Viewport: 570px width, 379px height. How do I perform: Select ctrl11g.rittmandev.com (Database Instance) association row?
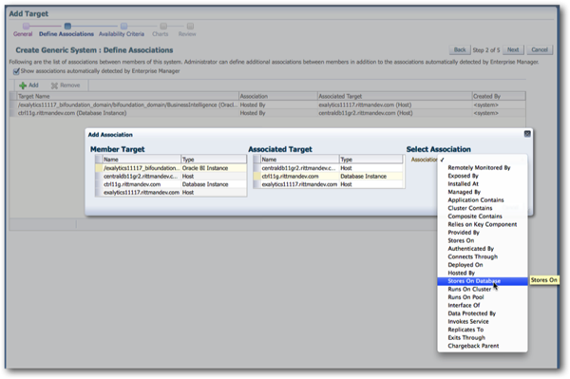pyautogui.click(x=268, y=113)
